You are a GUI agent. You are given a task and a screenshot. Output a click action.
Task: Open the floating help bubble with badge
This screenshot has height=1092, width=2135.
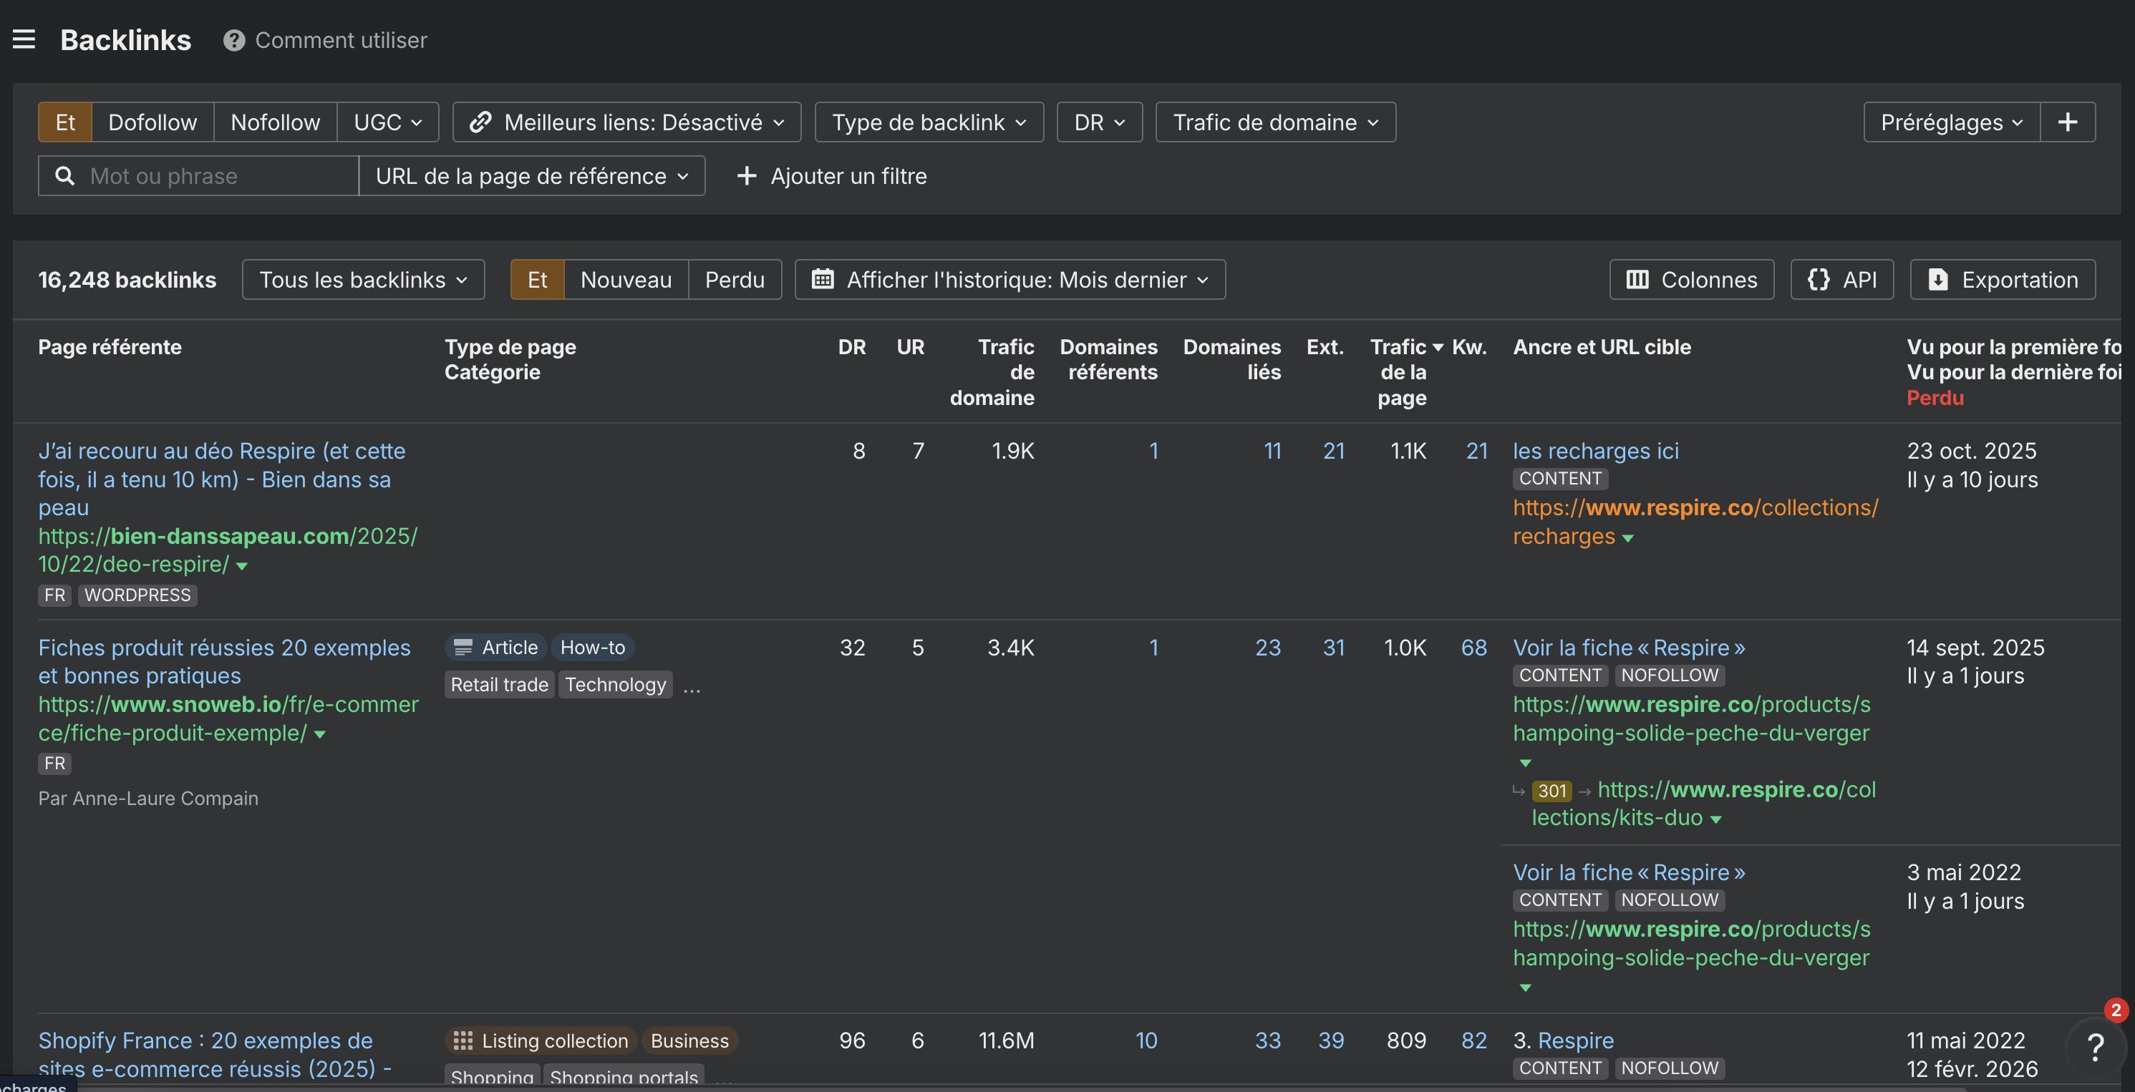click(2095, 1047)
